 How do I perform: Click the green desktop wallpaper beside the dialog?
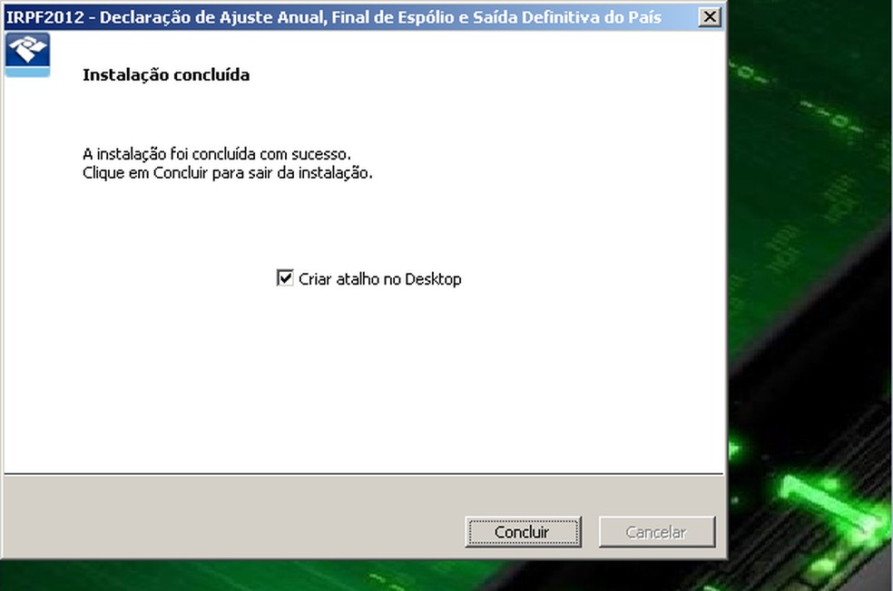[809, 170]
